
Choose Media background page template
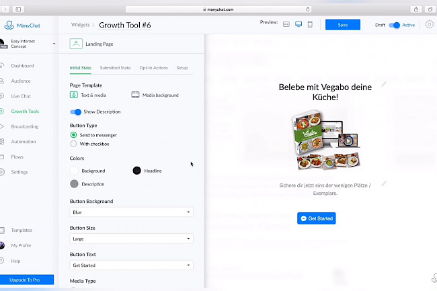pyautogui.click(x=155, y=95)
